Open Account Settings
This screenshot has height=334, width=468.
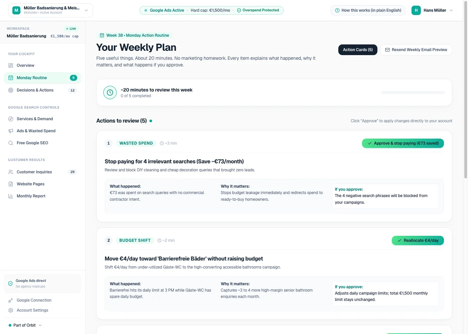42,310
